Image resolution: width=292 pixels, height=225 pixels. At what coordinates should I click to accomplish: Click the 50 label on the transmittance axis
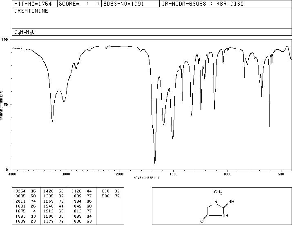(6, 105)
